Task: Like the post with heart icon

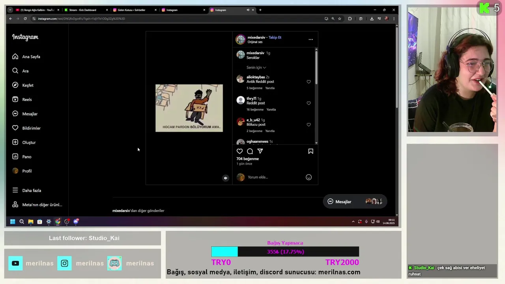Action: click(x=239, y=151)
